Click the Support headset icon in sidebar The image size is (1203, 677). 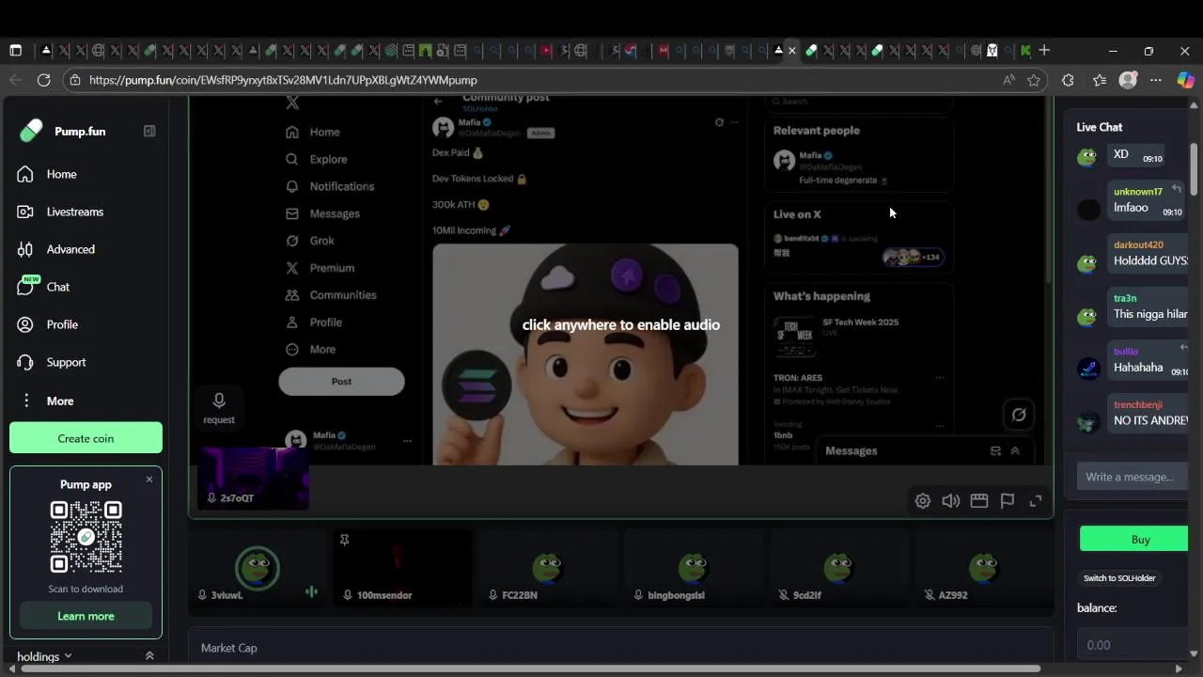(25, 362)
